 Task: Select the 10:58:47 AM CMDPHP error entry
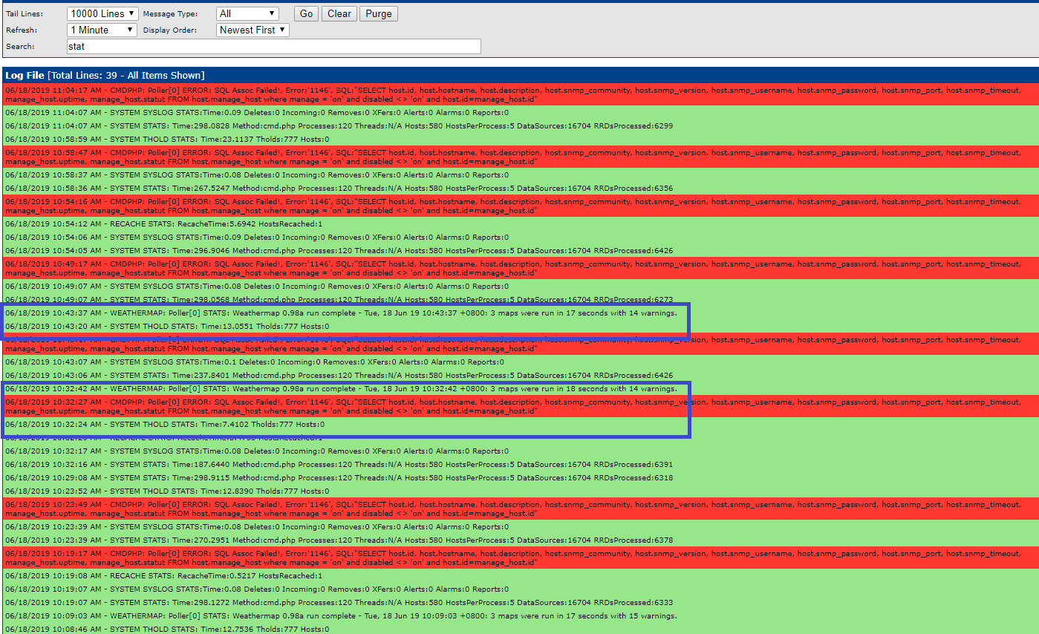[x=519, y=157]
